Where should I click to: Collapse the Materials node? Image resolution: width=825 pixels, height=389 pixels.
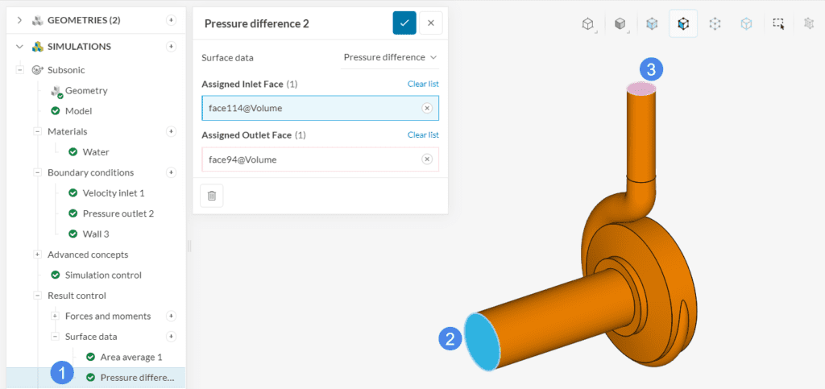tap(37, 131)
